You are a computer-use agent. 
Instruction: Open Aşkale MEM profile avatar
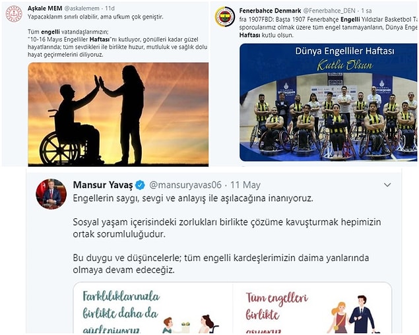tap(14, 14)
